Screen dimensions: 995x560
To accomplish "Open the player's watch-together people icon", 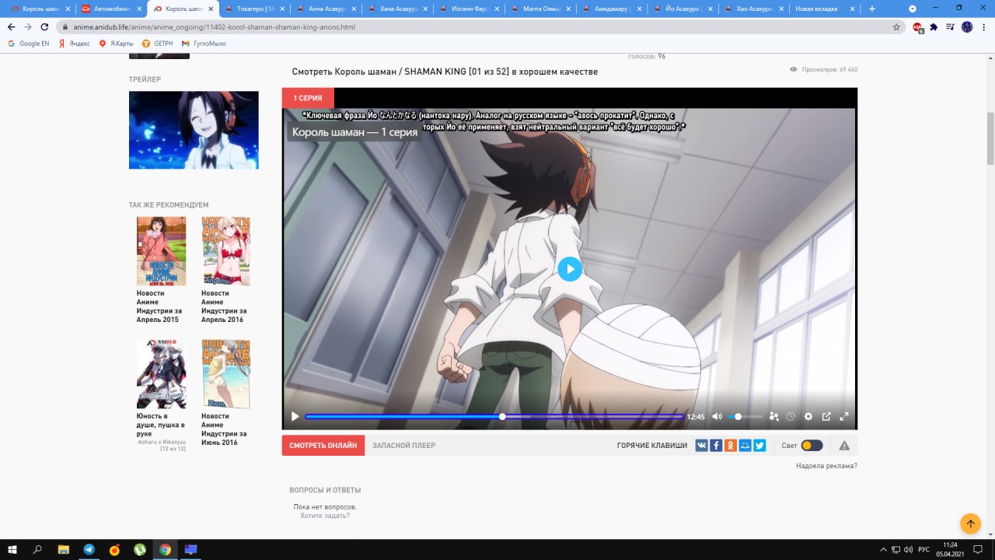I will pyautogui.click(x=773, y=417).
